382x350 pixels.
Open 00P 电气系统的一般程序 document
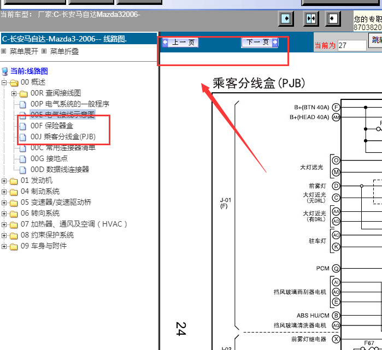point(70,104)
